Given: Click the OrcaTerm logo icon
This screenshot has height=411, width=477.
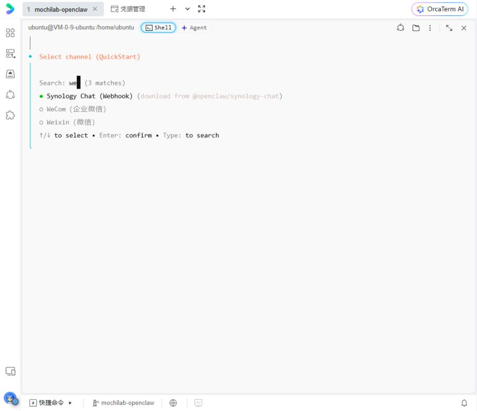Looking at the screenshot, I should tap(10, 9).
